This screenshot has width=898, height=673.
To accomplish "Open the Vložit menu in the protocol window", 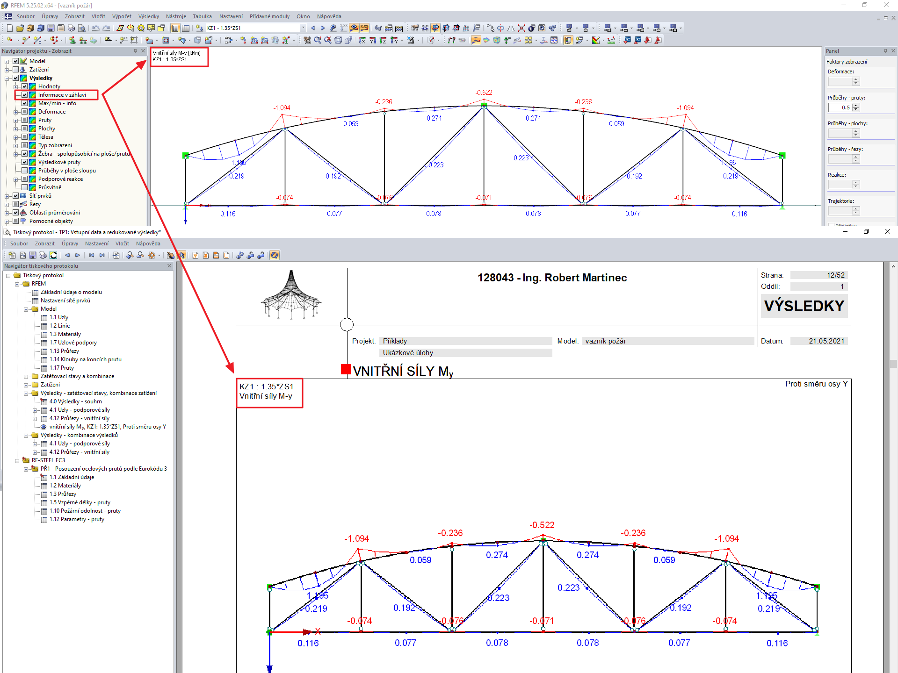I will 122,243.
